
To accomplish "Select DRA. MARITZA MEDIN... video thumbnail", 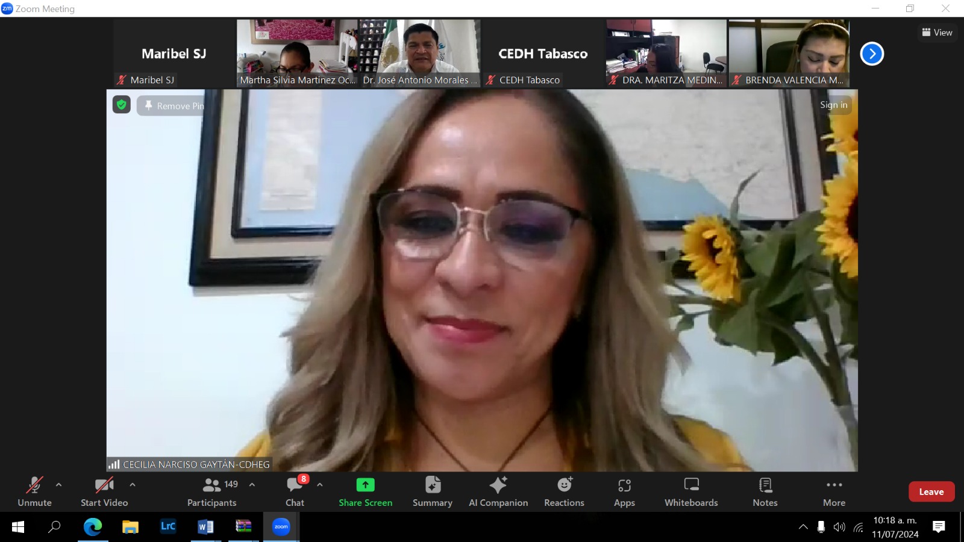I will click(666, 54).
